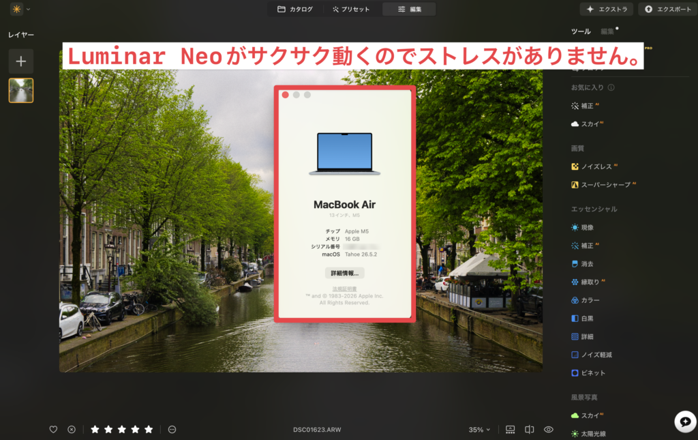Toggle before/after compare view icon
This screenshot has width=698, height=440.
529,430
